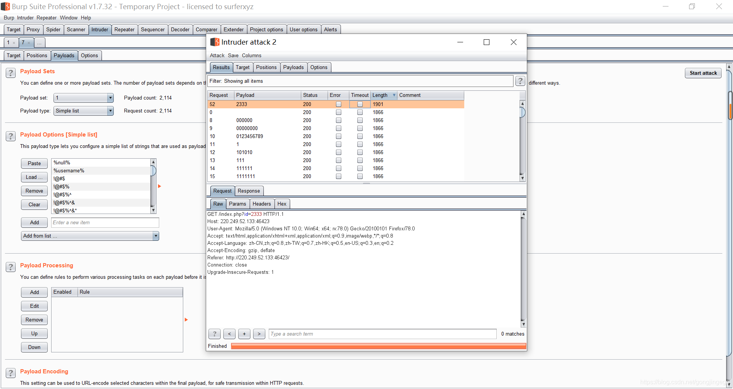Click the Start attack button
Screen dimensions: 733x389
click(x=703, y=73)
